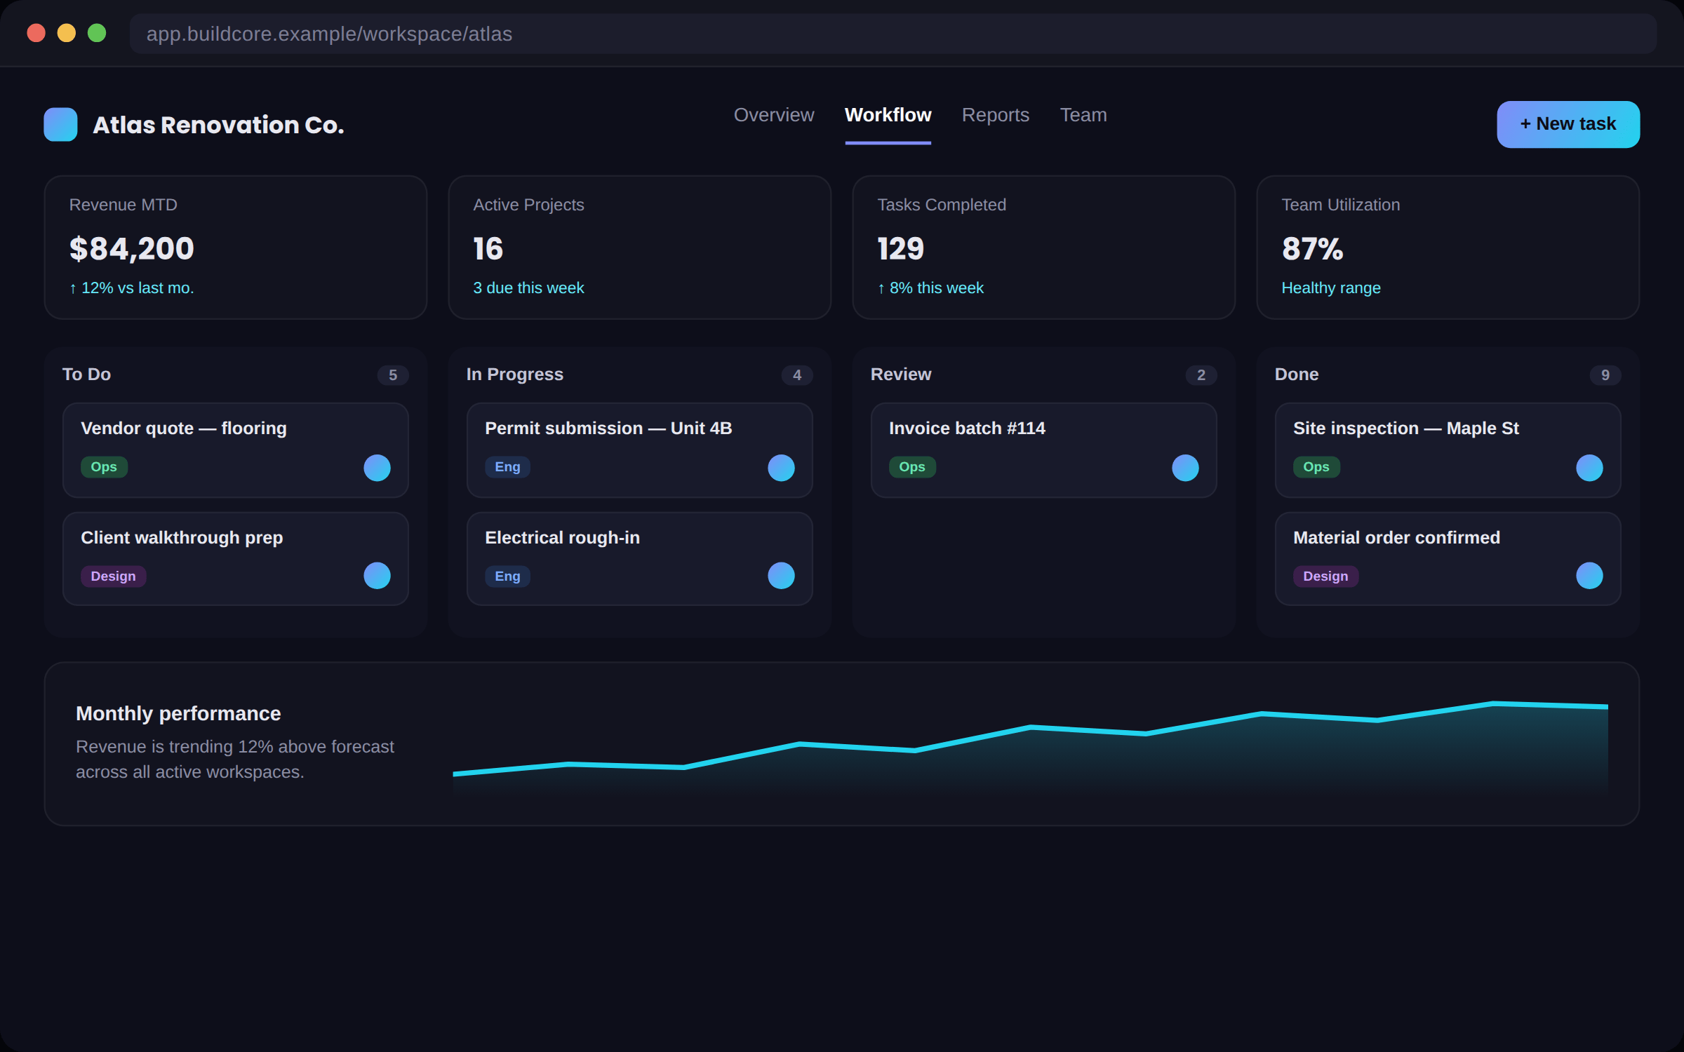
Task: Click the Eng tag on Electrical rough-in card
Action: click(x=507, y=576)
